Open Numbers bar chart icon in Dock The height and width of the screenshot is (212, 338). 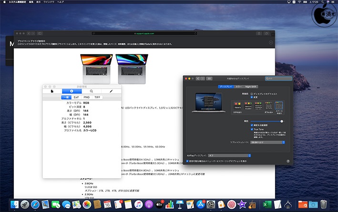coord(169,204)
